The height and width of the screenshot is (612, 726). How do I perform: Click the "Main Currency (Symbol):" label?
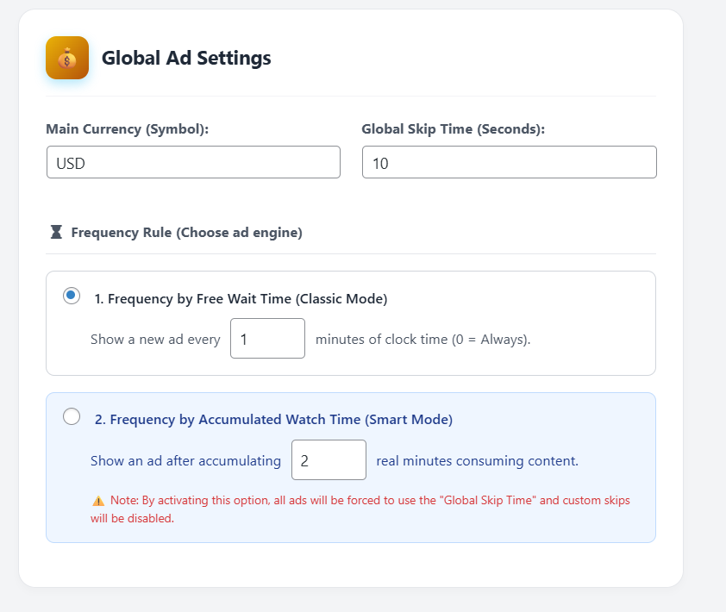click(x=128, y=129)
